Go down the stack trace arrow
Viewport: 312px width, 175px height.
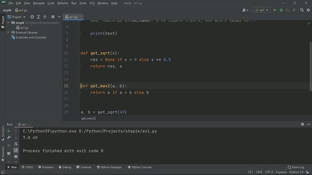tap(16, 137)
